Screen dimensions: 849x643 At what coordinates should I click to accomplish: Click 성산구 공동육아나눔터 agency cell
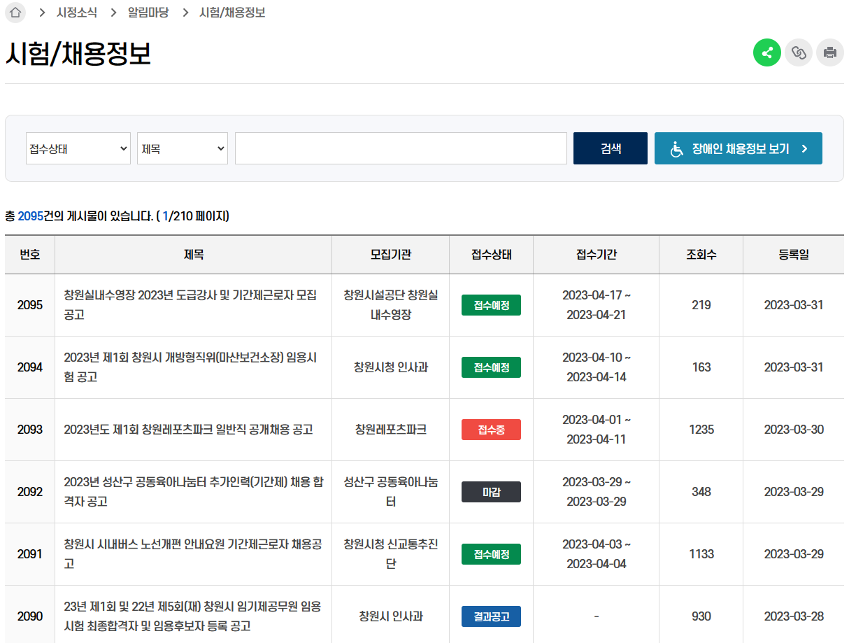[391, 492]
